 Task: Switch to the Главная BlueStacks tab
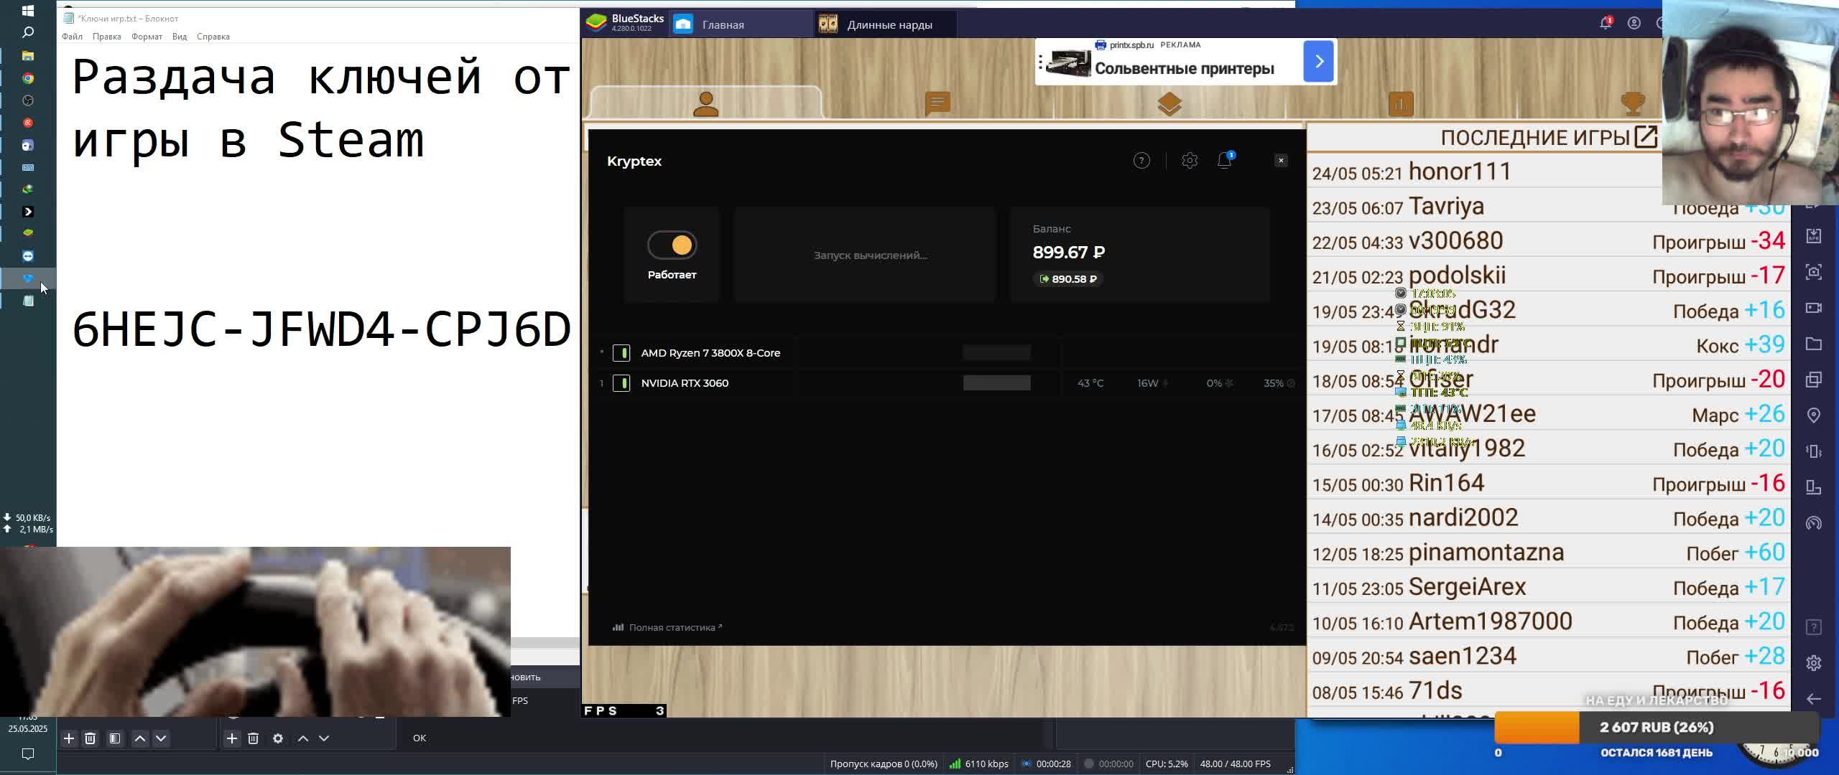(x=722, y=24)
